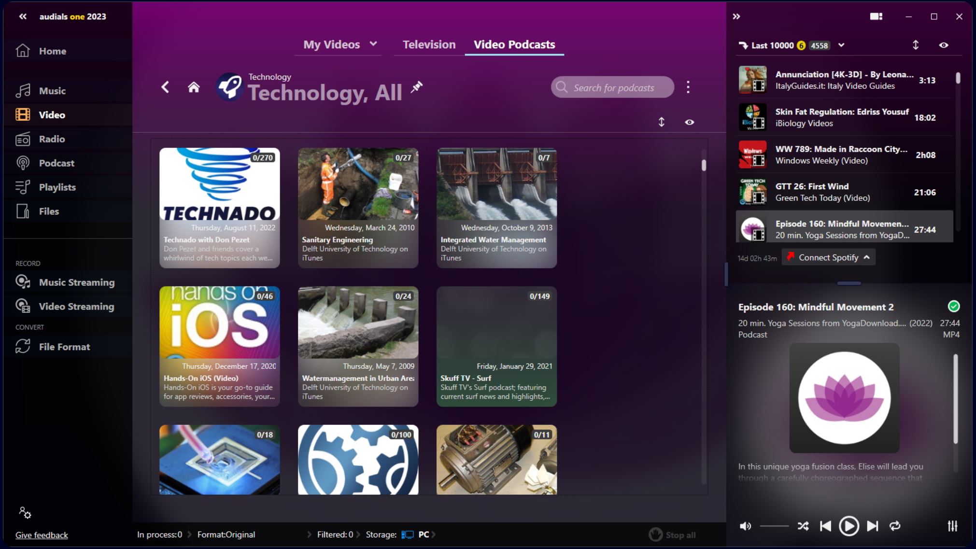
Task: Open the three-dot options menu
Action: pos(688,87)
